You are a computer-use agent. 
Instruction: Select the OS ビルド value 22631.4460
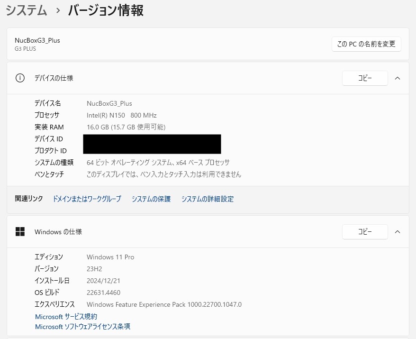(x=103, y=292)
